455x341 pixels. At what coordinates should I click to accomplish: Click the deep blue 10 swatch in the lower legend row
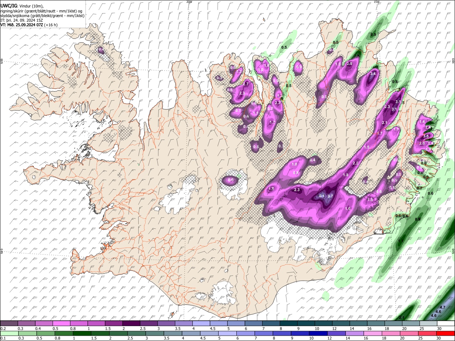pos(318,334)
